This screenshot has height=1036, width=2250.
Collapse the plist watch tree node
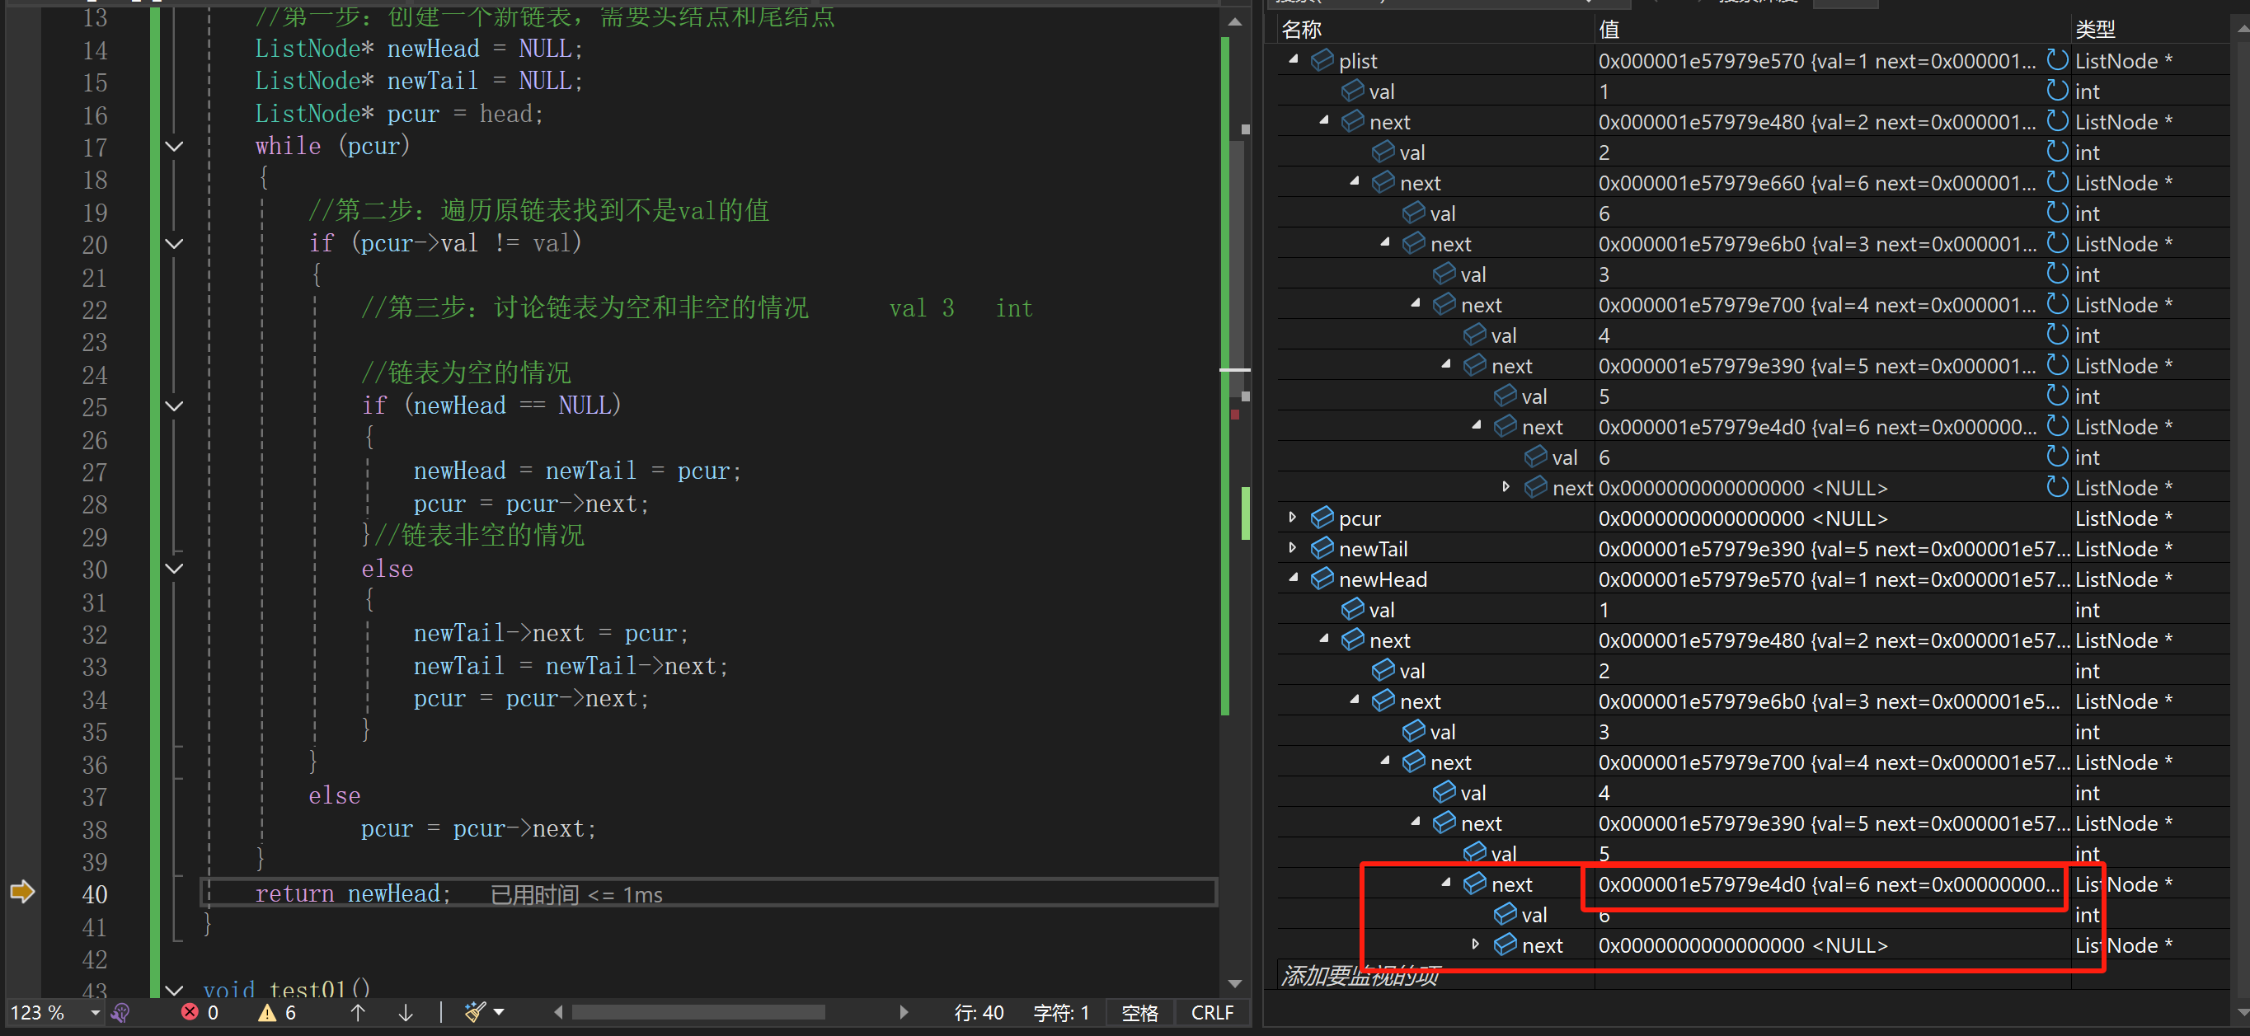click(1294, 59)
